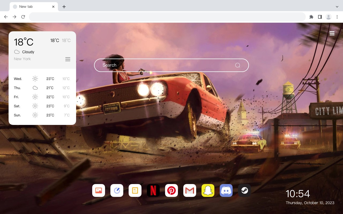
Task: Open the Pinterest shortcut
Action: [171, 190]
